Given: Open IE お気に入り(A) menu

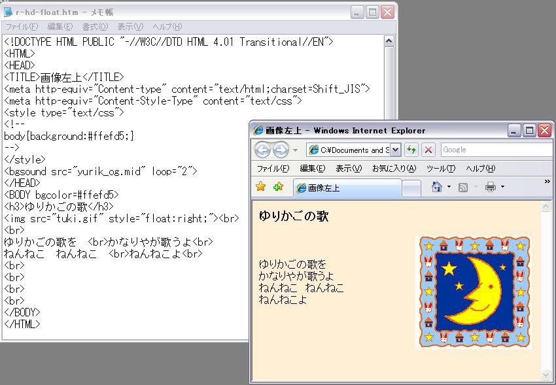Looking at the screenshot, I should click(394, 169).
